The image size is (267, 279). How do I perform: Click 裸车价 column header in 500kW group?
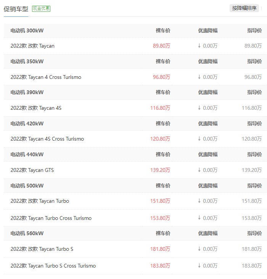tap(163, 186)
